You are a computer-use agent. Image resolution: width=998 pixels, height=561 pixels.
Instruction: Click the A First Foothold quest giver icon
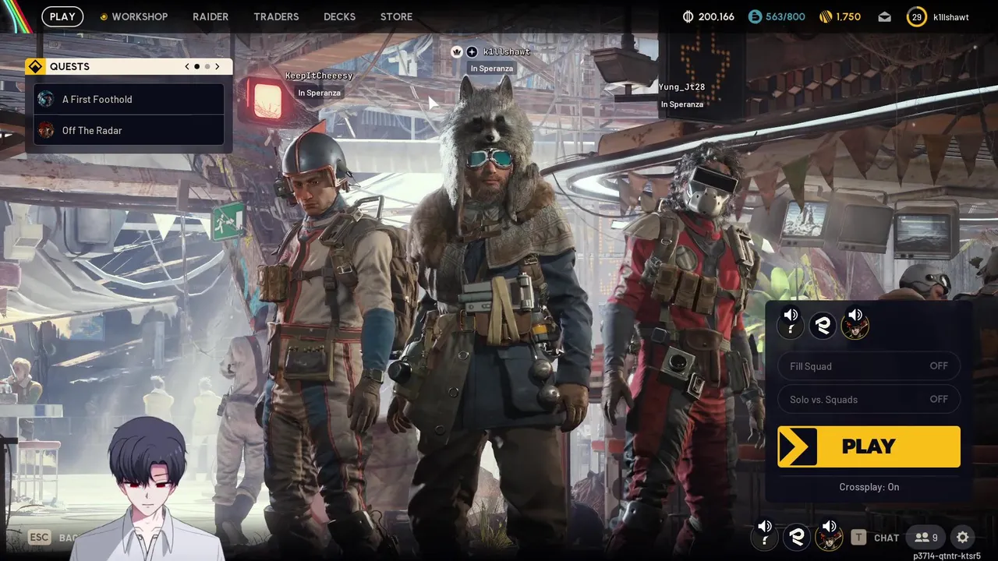click(x=46, y=99)
